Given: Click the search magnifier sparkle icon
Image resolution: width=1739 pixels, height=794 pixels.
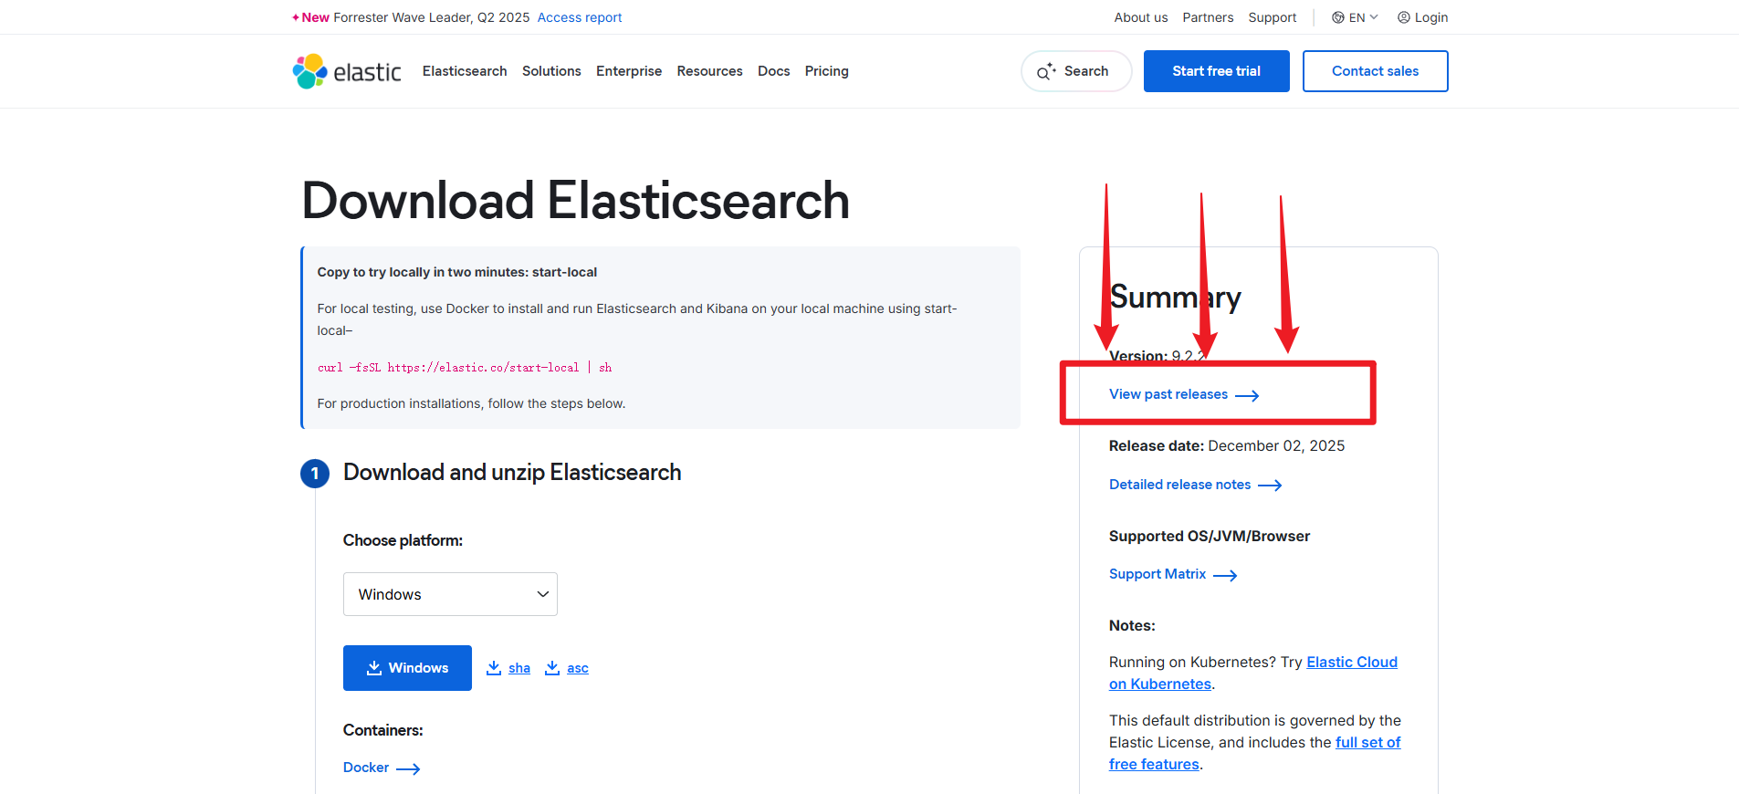Looking at the screenshot, I should click(1046, 71).
